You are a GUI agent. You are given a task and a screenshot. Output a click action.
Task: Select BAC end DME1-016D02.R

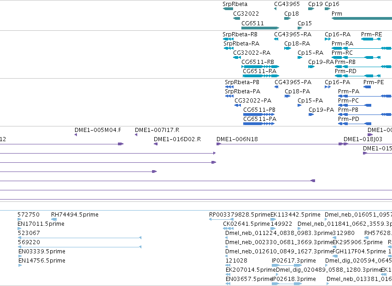[156, 144]
